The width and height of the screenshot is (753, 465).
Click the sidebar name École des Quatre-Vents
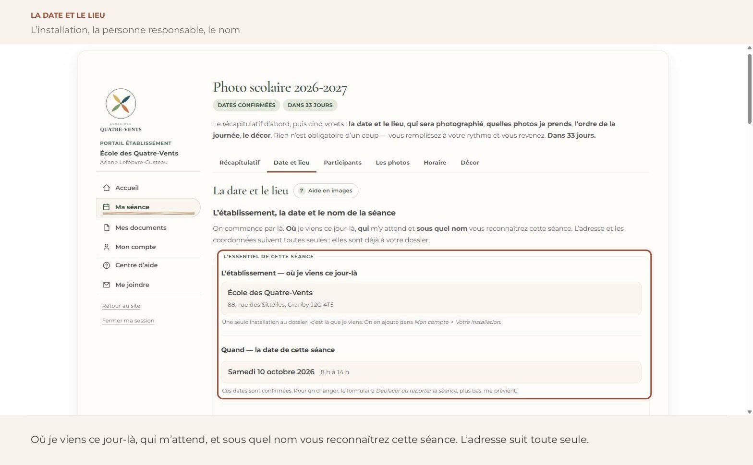click(139, 154)
